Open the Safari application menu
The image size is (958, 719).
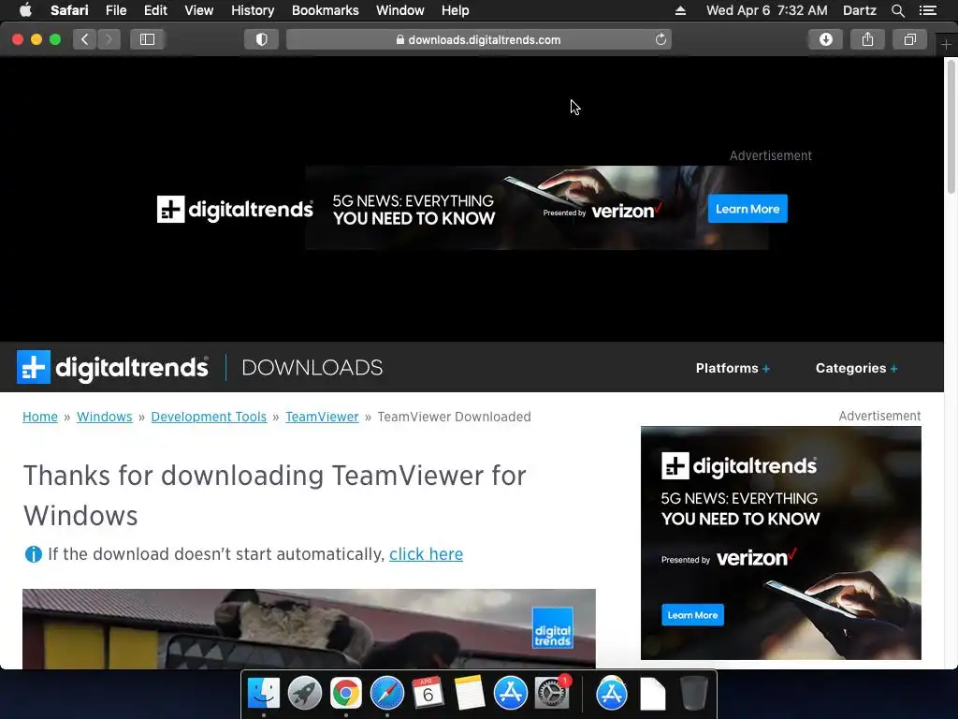(69, 10)
